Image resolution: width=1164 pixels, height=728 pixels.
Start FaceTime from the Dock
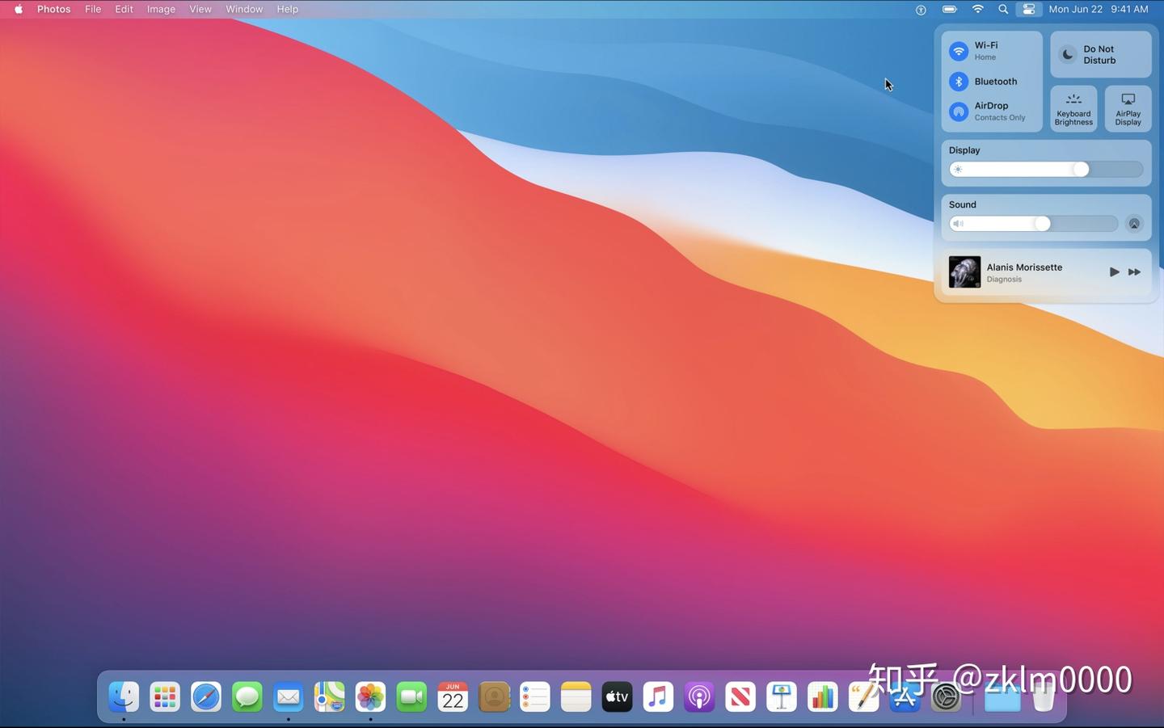click(x=411, y=696)
